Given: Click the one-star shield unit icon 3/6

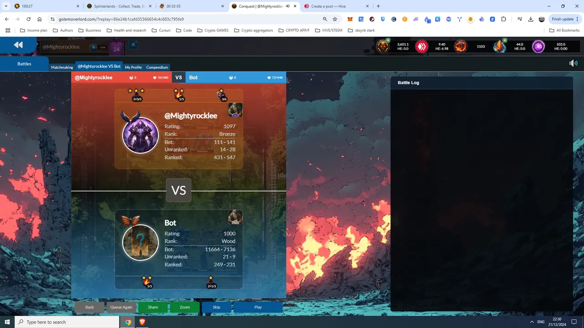Looking at the screenshot, I should (222, 95).
